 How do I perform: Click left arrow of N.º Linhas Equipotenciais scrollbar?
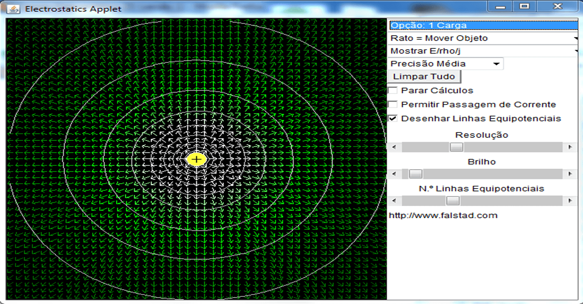[394, 201]
